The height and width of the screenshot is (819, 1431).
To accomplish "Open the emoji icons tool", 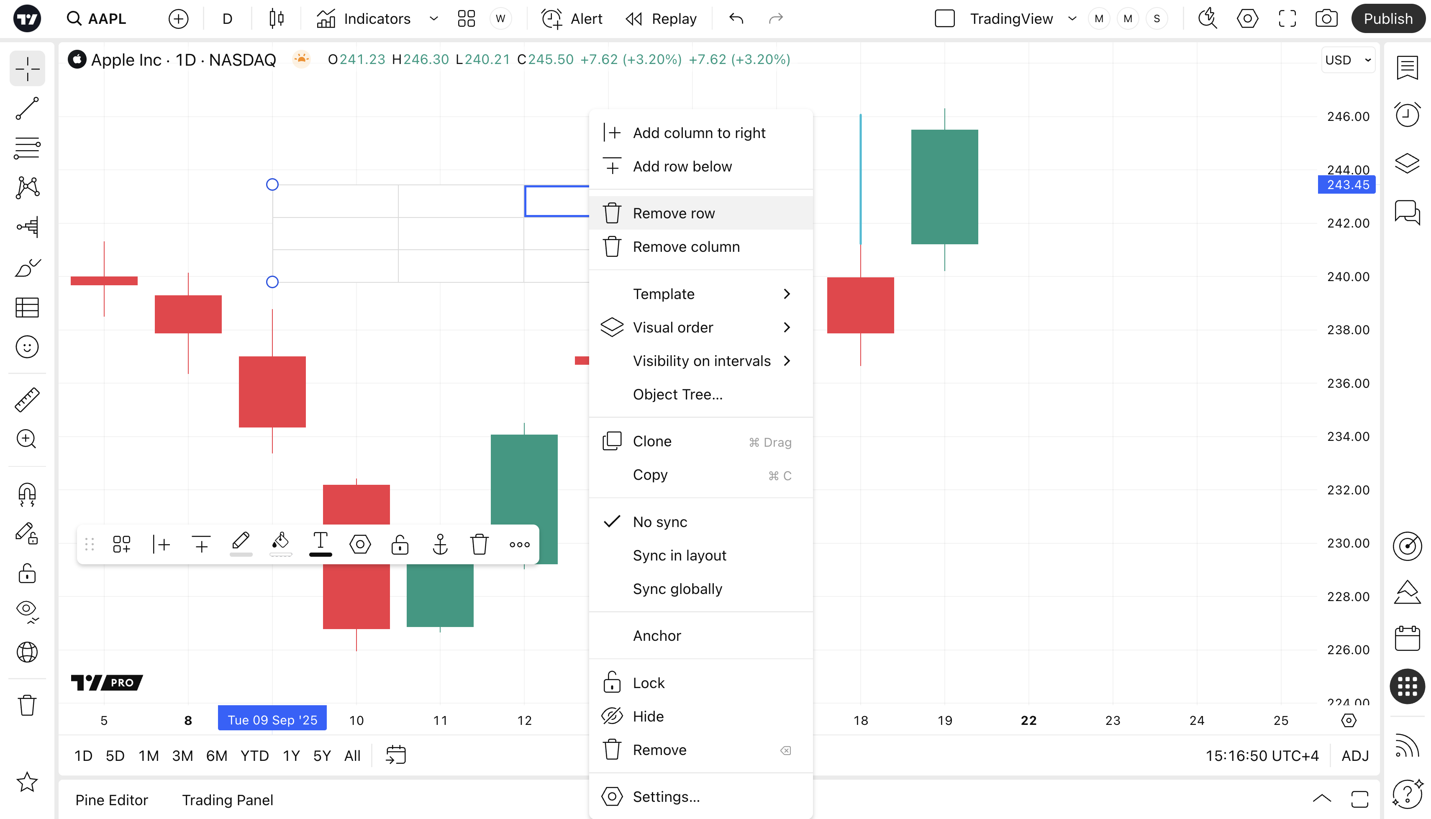I will click(x=27, y=347).
